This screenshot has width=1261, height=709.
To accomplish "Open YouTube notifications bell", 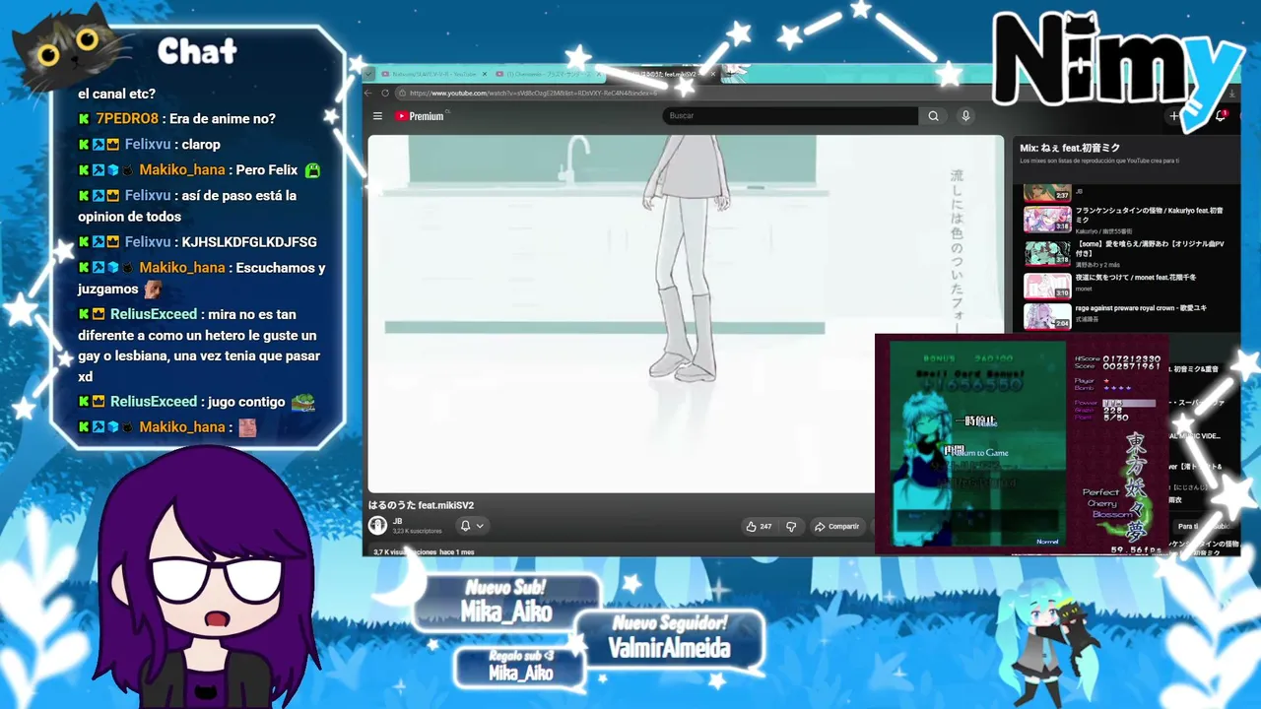I will [x=1222, y=116].
